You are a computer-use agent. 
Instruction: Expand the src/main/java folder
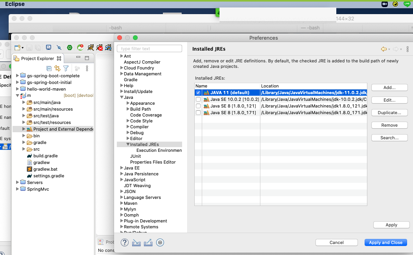point(24,102)
